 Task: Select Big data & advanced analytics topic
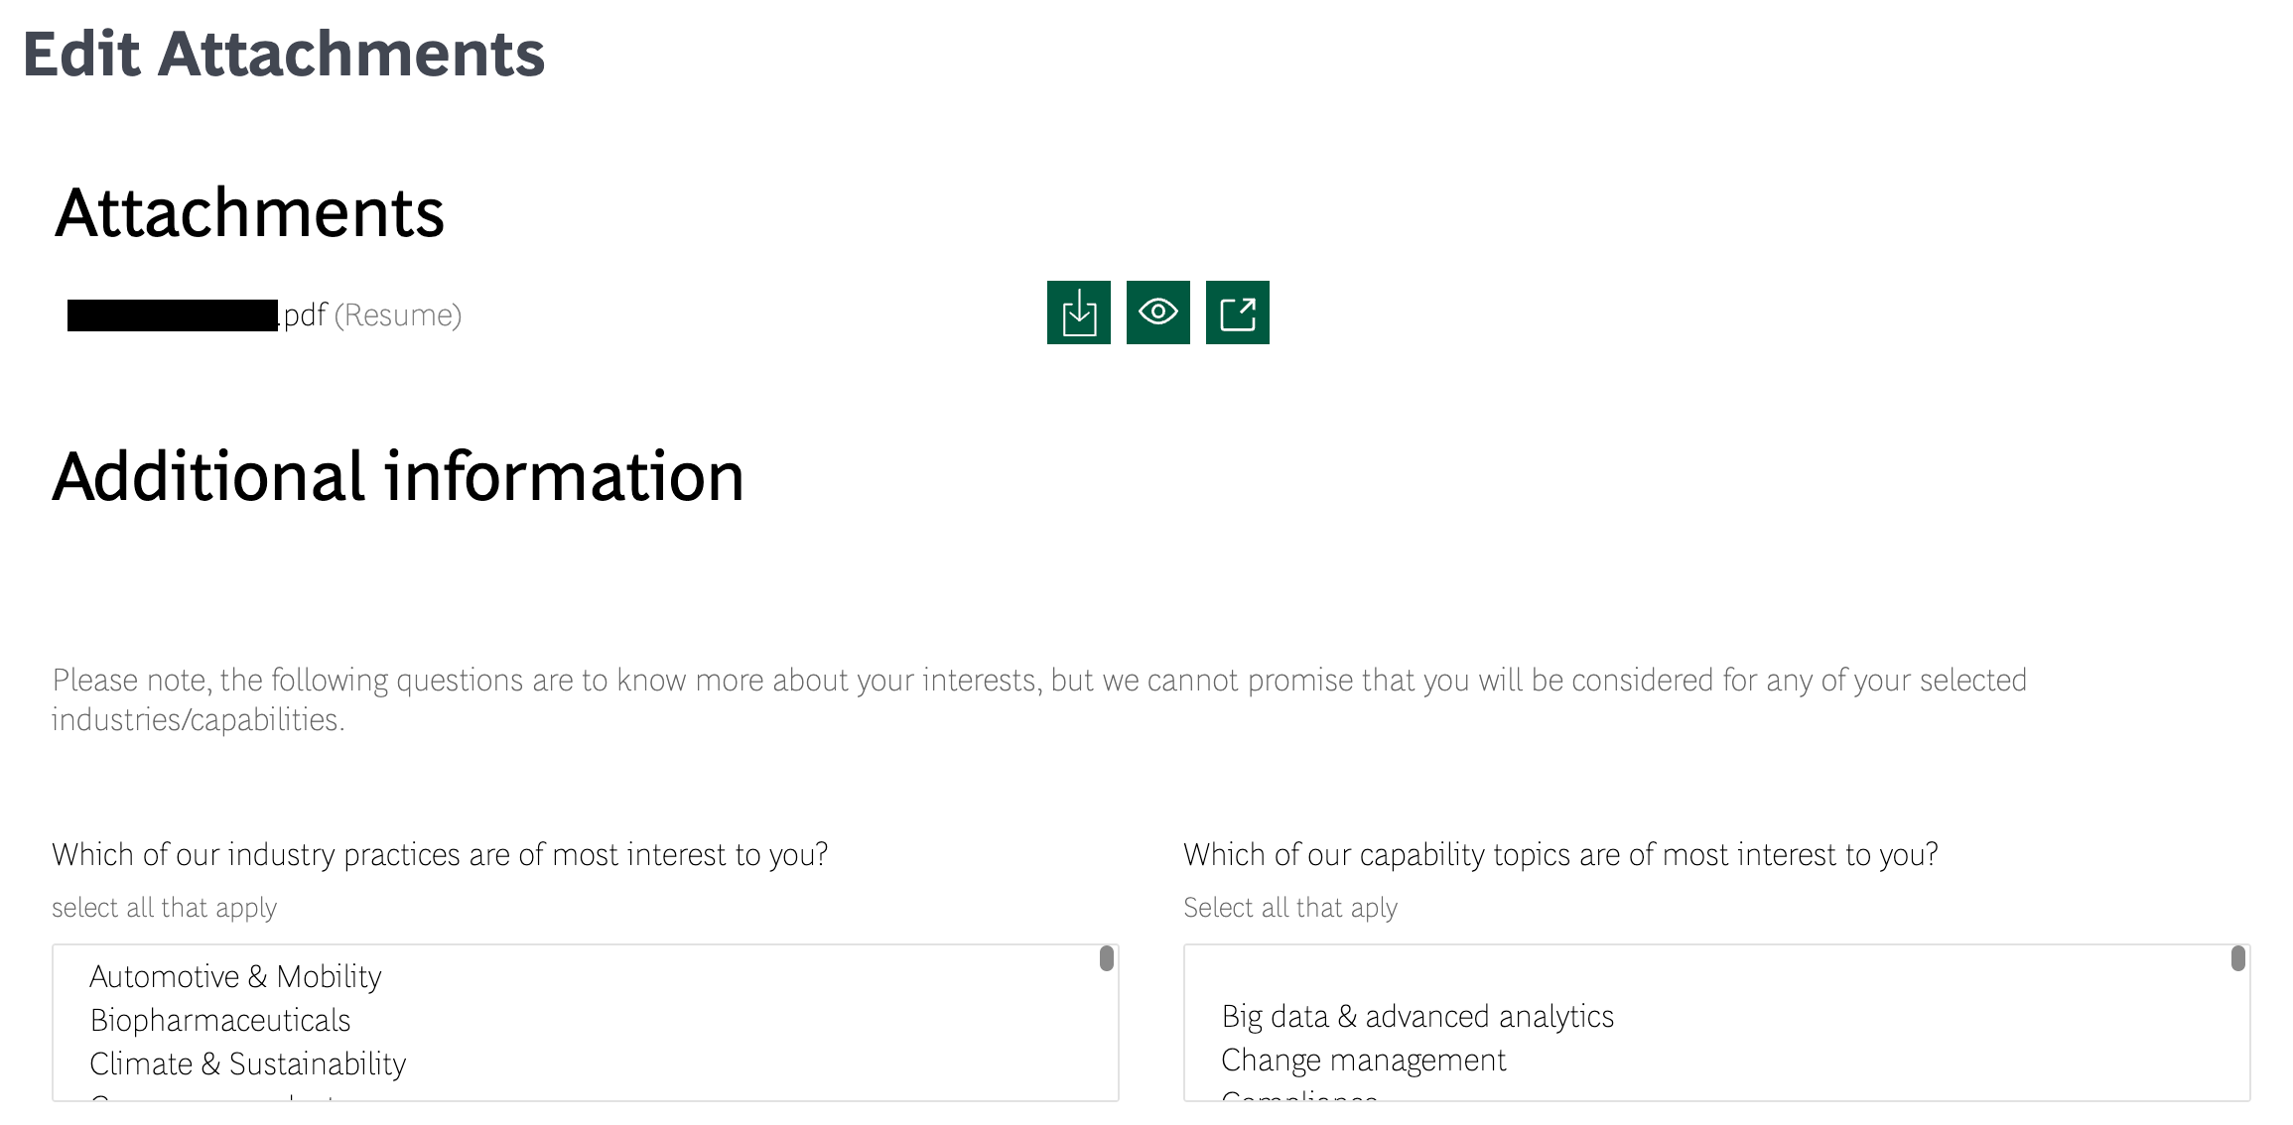tap(1417, 1016)
